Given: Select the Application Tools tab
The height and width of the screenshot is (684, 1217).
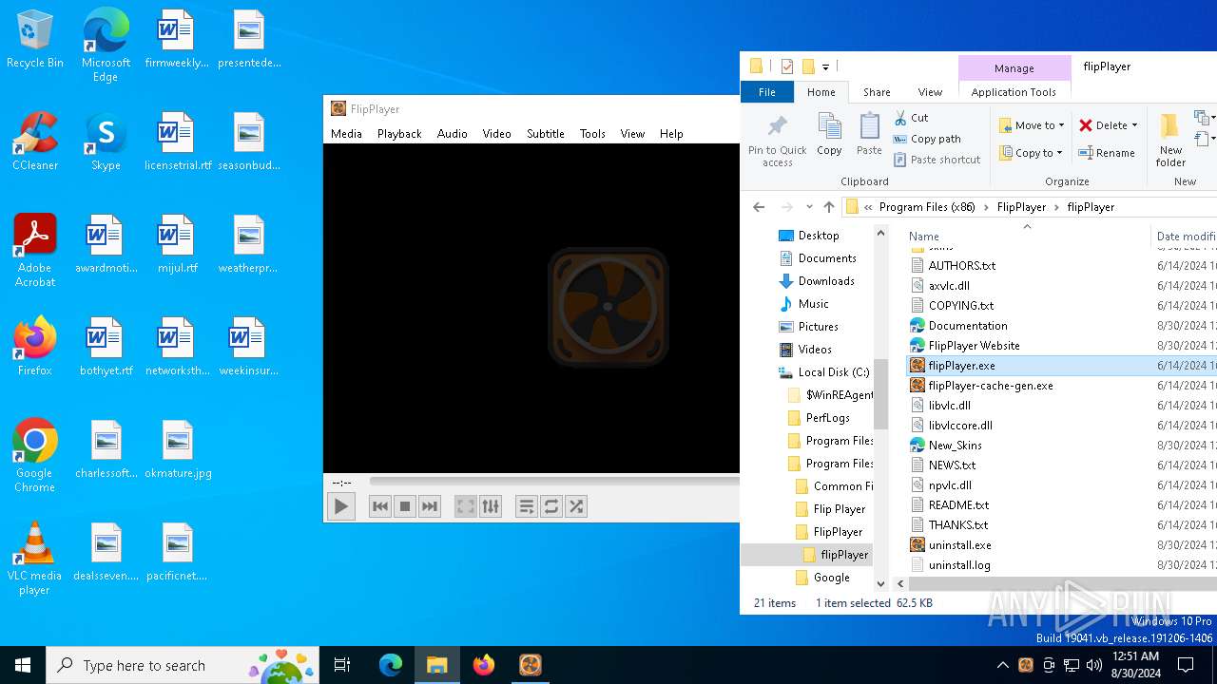Looking at the screenshot, I should pyautogui.click(x=1014, y=92).
